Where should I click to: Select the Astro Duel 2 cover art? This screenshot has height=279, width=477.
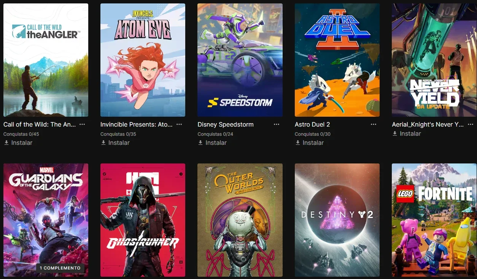coord(337,60)
